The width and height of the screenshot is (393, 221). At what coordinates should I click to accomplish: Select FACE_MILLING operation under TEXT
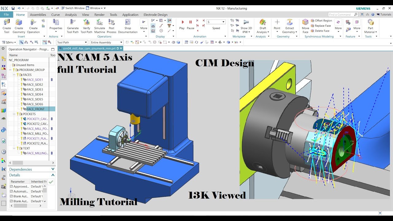37,153
